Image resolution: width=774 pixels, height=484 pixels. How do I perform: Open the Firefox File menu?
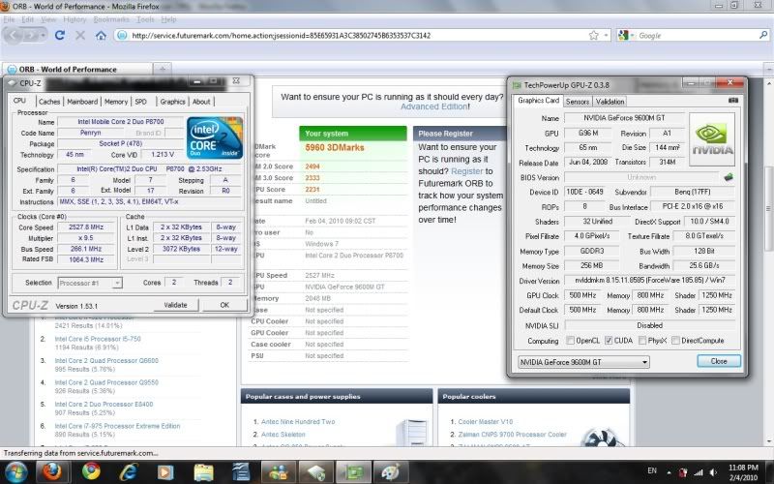[9, 19]
